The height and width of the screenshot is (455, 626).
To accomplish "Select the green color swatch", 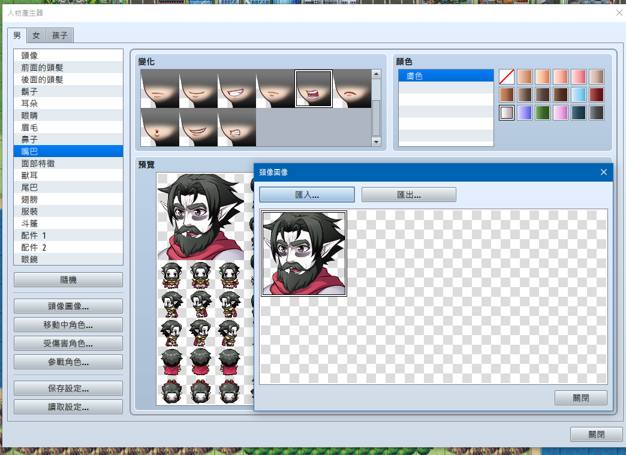I will coord(543,113).
